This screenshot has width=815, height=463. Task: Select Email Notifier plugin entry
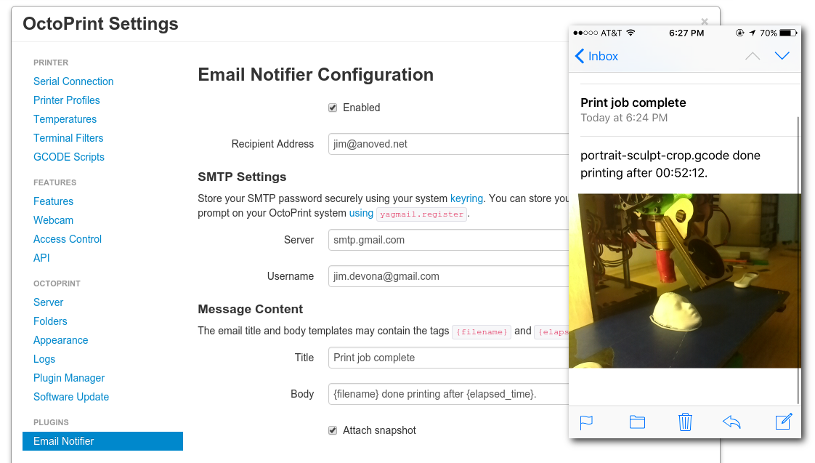(x=102, y=441)
